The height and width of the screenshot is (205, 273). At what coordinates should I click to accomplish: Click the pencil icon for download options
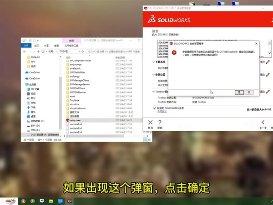[x=268, y=62]
